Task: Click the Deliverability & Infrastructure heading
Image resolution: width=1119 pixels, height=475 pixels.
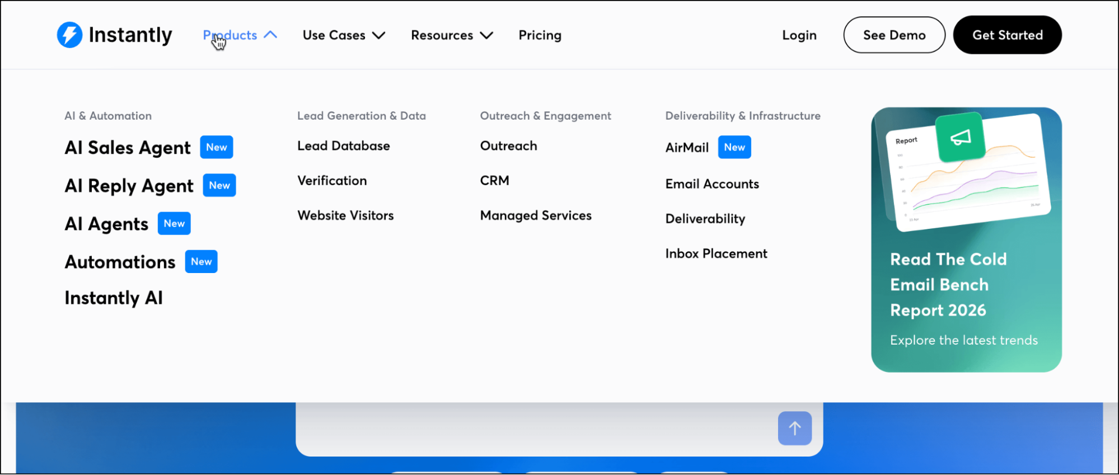Action: (x=743, y=116)
